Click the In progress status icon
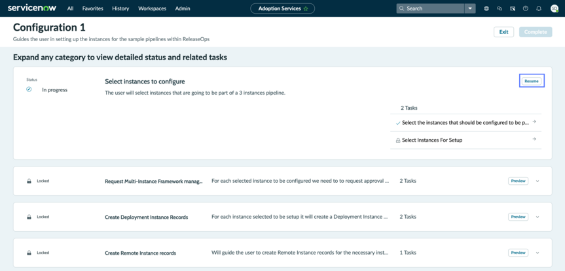Image resolution: width=565 pixels, height=271 pixels. 29,89
